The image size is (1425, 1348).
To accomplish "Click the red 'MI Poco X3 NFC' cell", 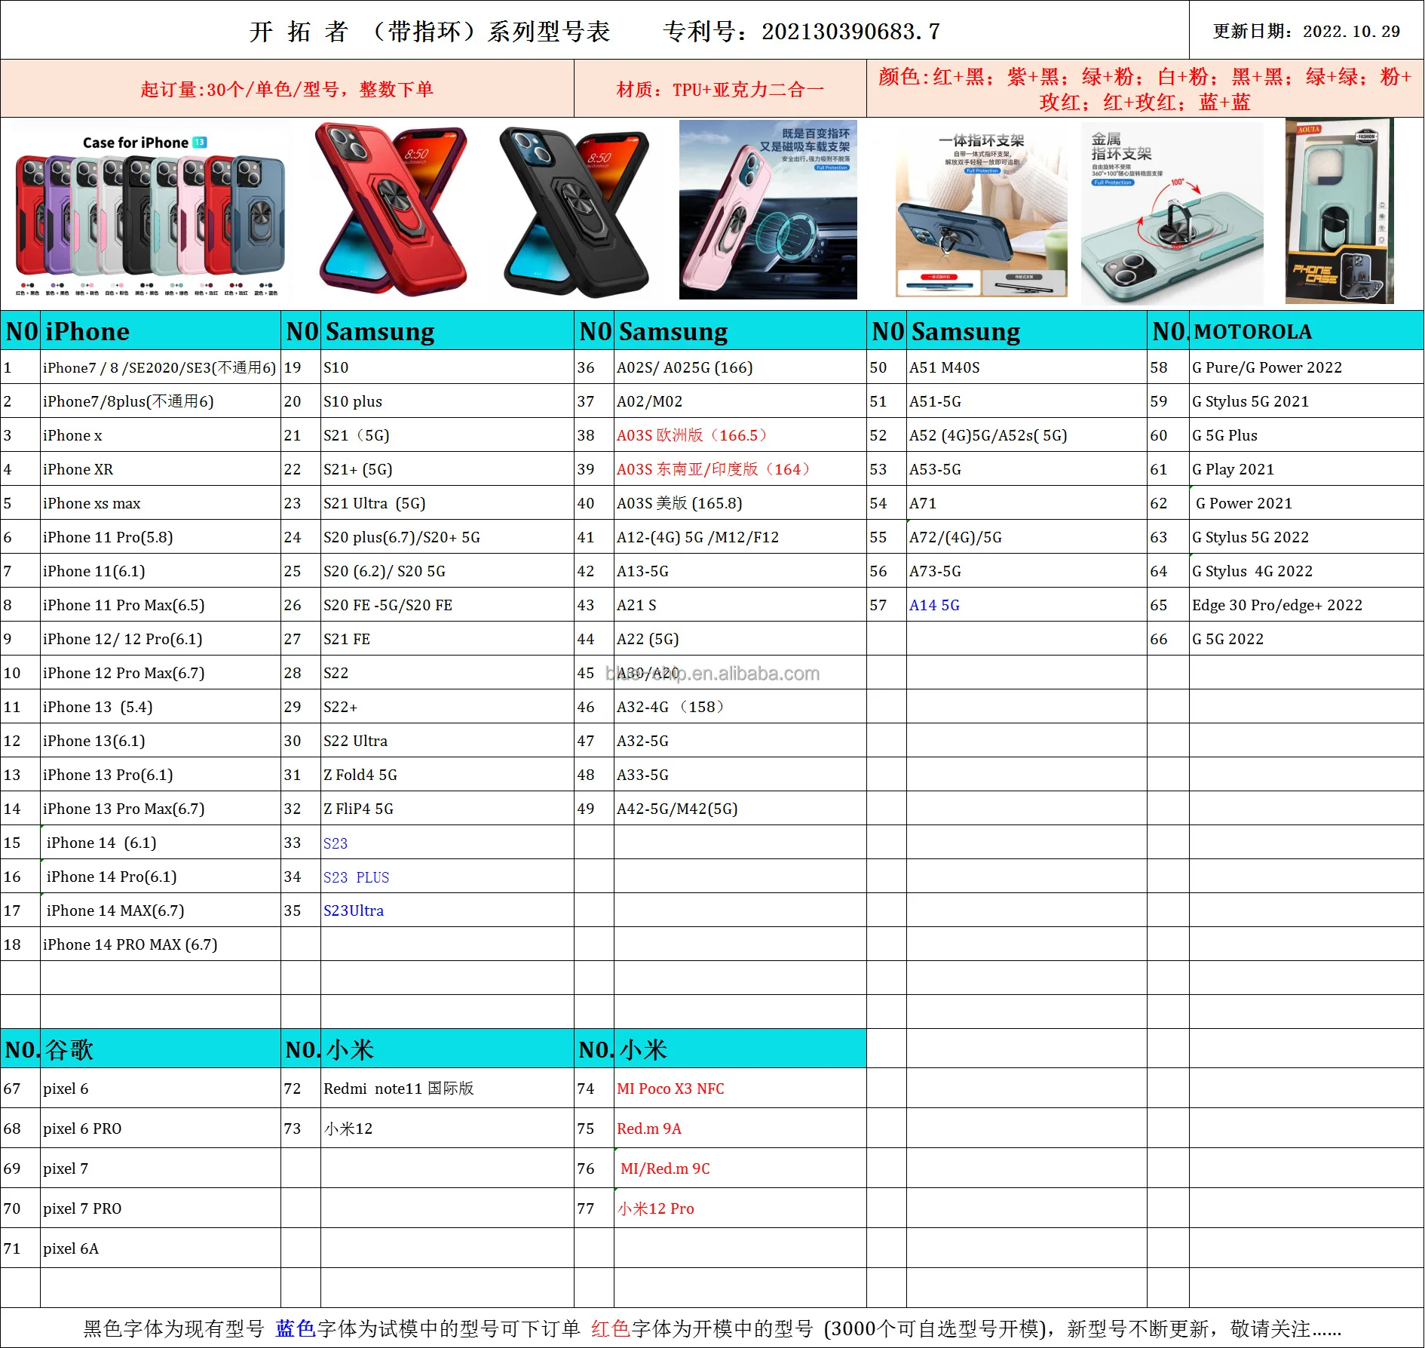I will click(740, 1089).
